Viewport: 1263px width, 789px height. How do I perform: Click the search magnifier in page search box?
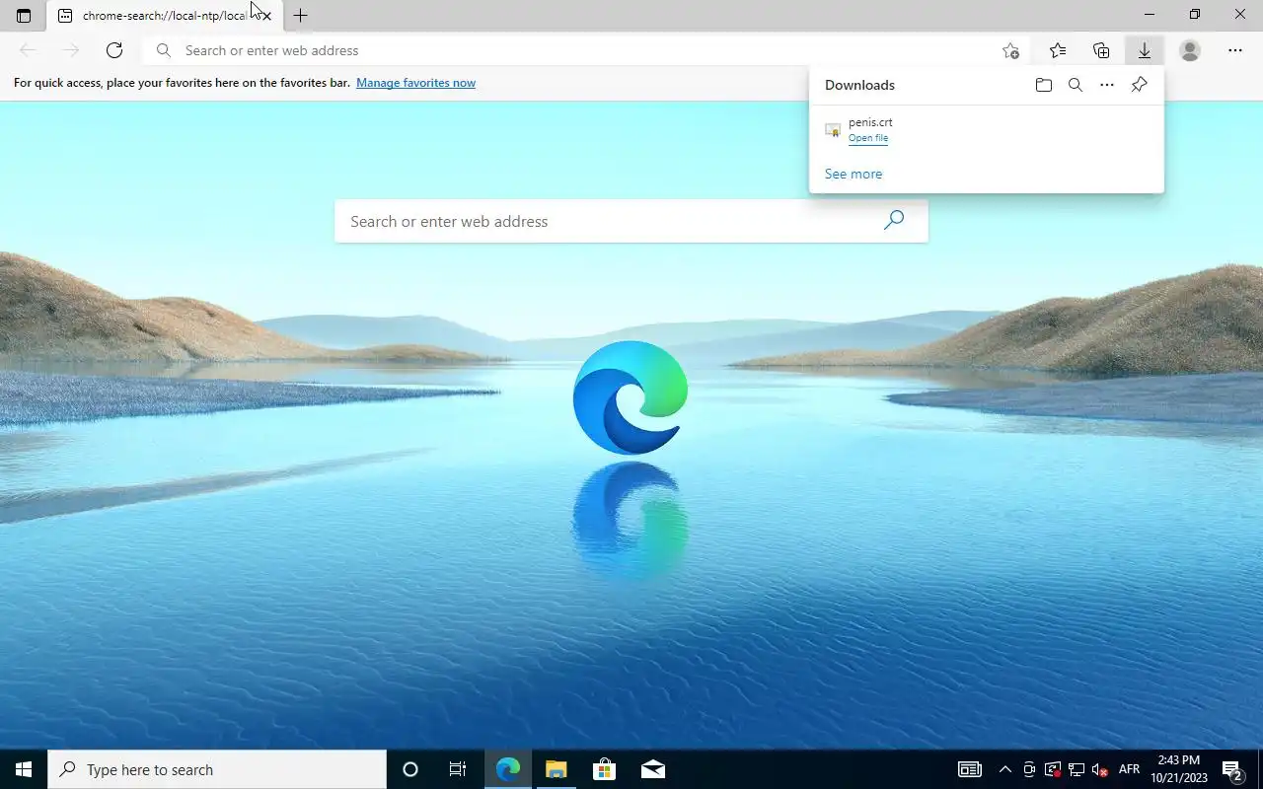coord(894,220)
